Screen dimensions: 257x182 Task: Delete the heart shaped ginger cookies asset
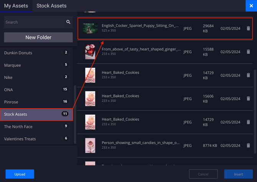248,52
